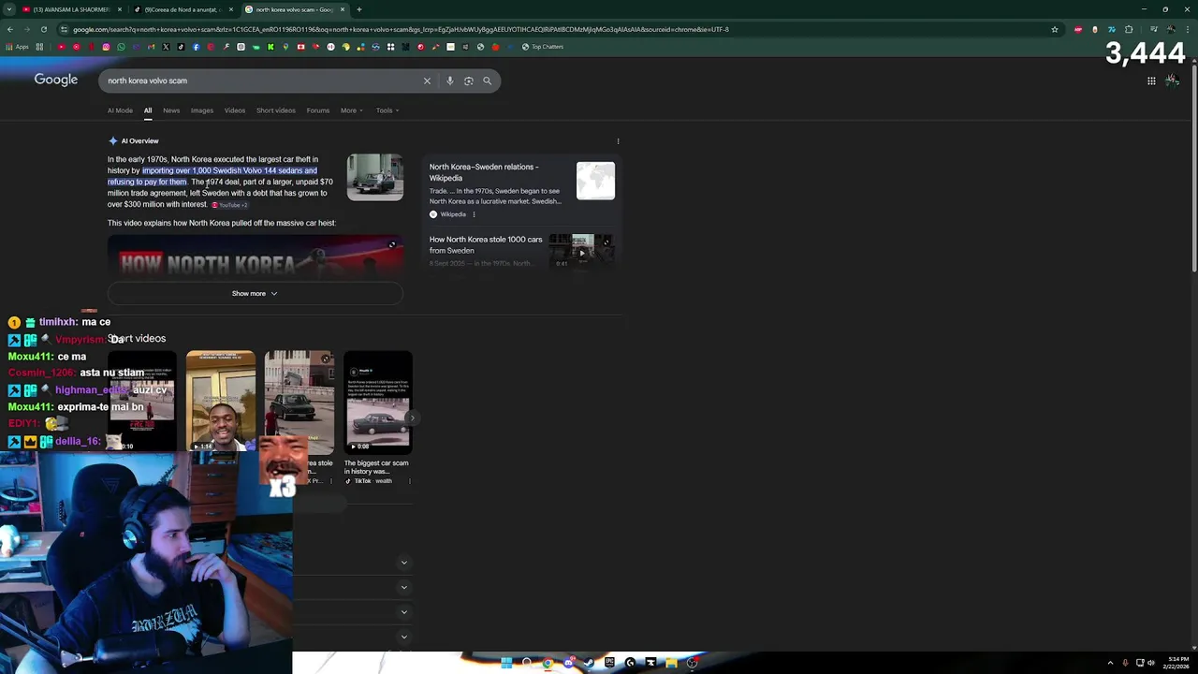The width and height of the screenshot is (1198, 674).
Task: Select the Images search tab
Action: tap(202, 110)
